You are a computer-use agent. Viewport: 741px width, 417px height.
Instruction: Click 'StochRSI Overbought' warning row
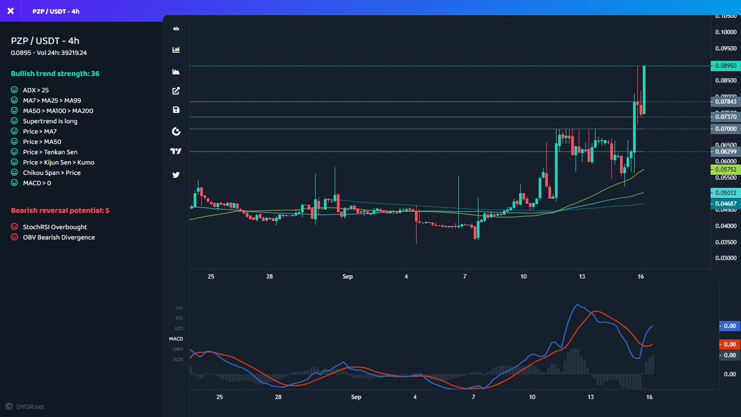tap(49, 227)
